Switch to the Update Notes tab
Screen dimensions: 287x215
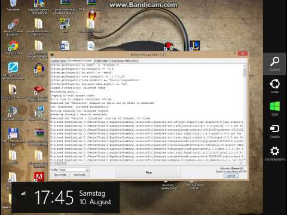pyautogui.click(x=59, y=61)
